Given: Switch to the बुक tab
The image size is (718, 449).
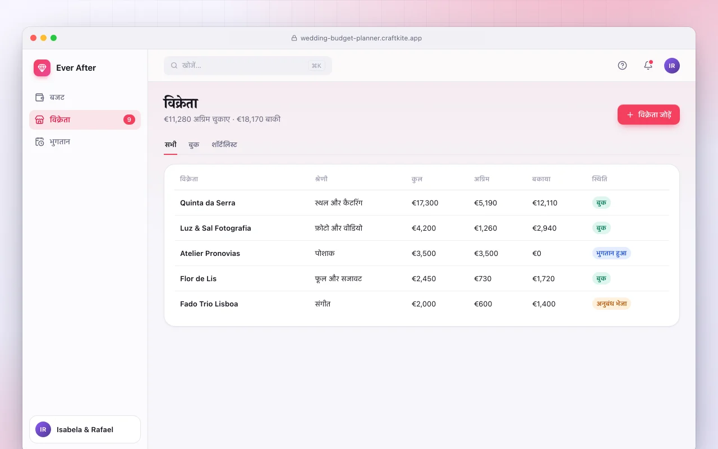Looking at the screenshot, I should click(194, 145).
